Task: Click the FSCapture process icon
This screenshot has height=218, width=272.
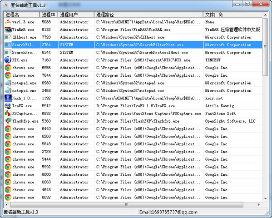Action: click(x=8, y=114)
